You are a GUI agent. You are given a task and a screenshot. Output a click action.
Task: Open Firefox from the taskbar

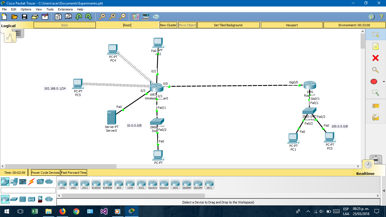pos(62,211)
